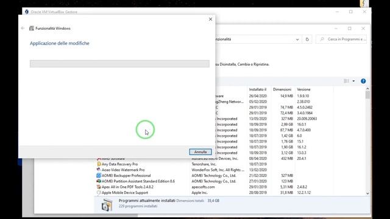The height and width of the screenshot is (219, 390).
Task: Click version 20.009.20063
Action: pyautogui.click(x=307, y=119)
